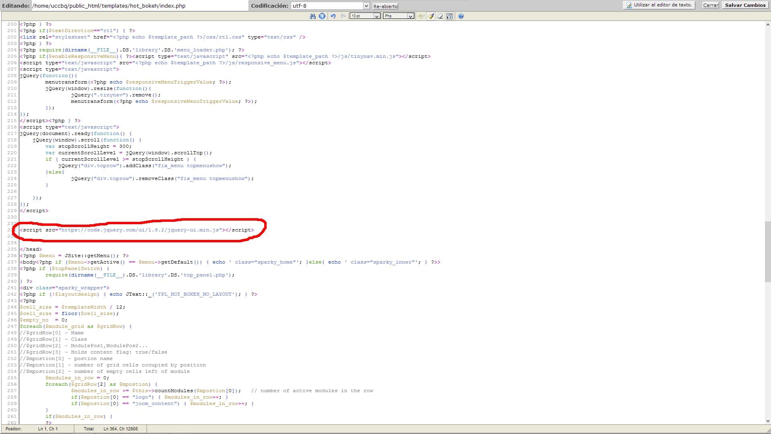The width and height of the screenshot is (771, 434).
Task: Click Utilizar el editor de texto button
Action: (659, 5)
